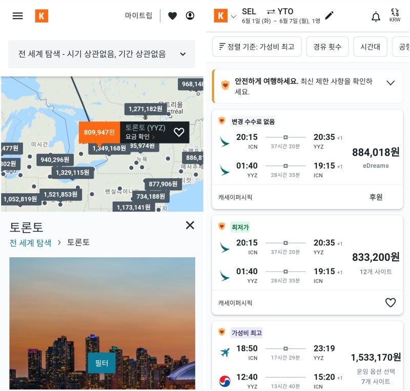Click the pencil icon to edit the flight search
Image resolution: width=410 pixels, height=391 pixels.
(x=331, y=14)
